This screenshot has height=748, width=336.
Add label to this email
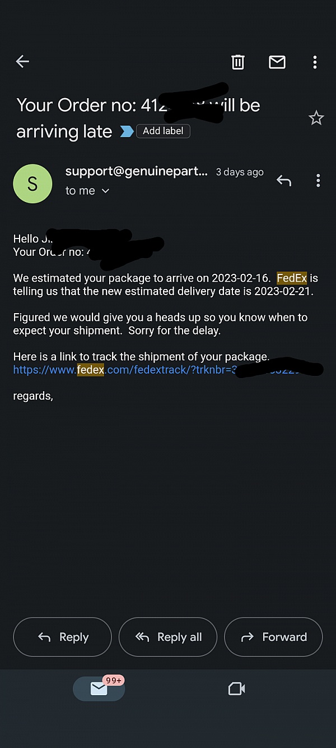pyautogui.click(x=163, y=131)
